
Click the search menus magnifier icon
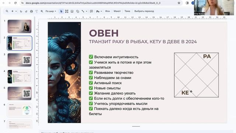(x=7, y=11)
